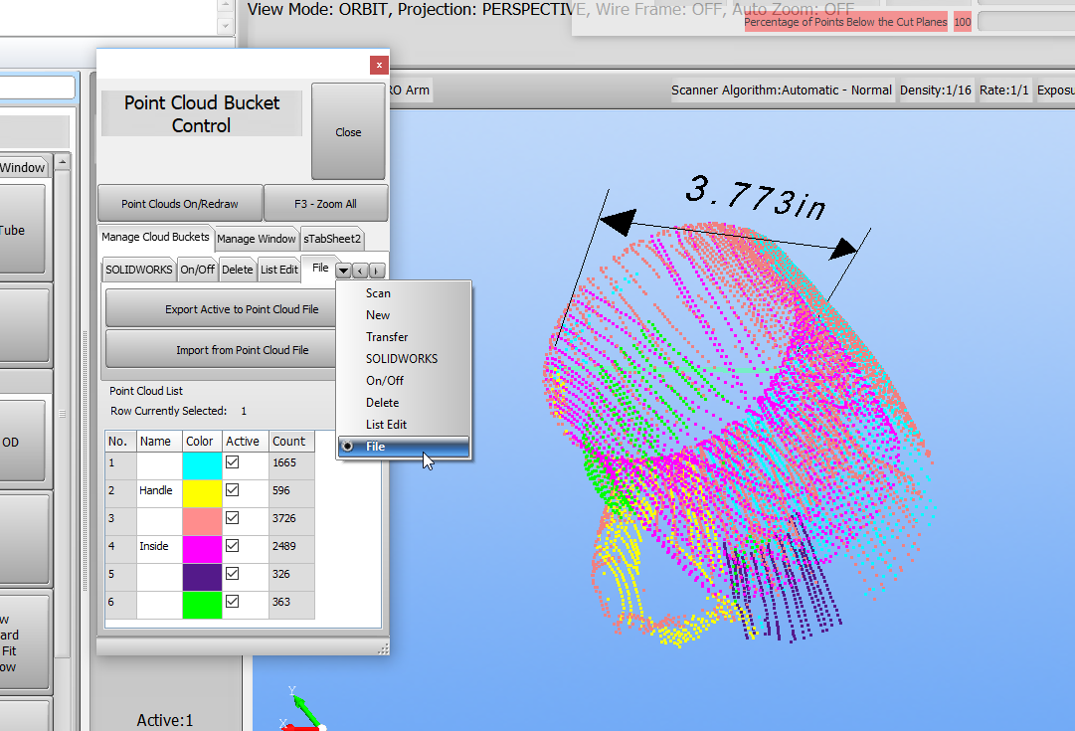Pick List Edit menu entry
Viewport: 1075px width, 731px height.
[387, 425]
